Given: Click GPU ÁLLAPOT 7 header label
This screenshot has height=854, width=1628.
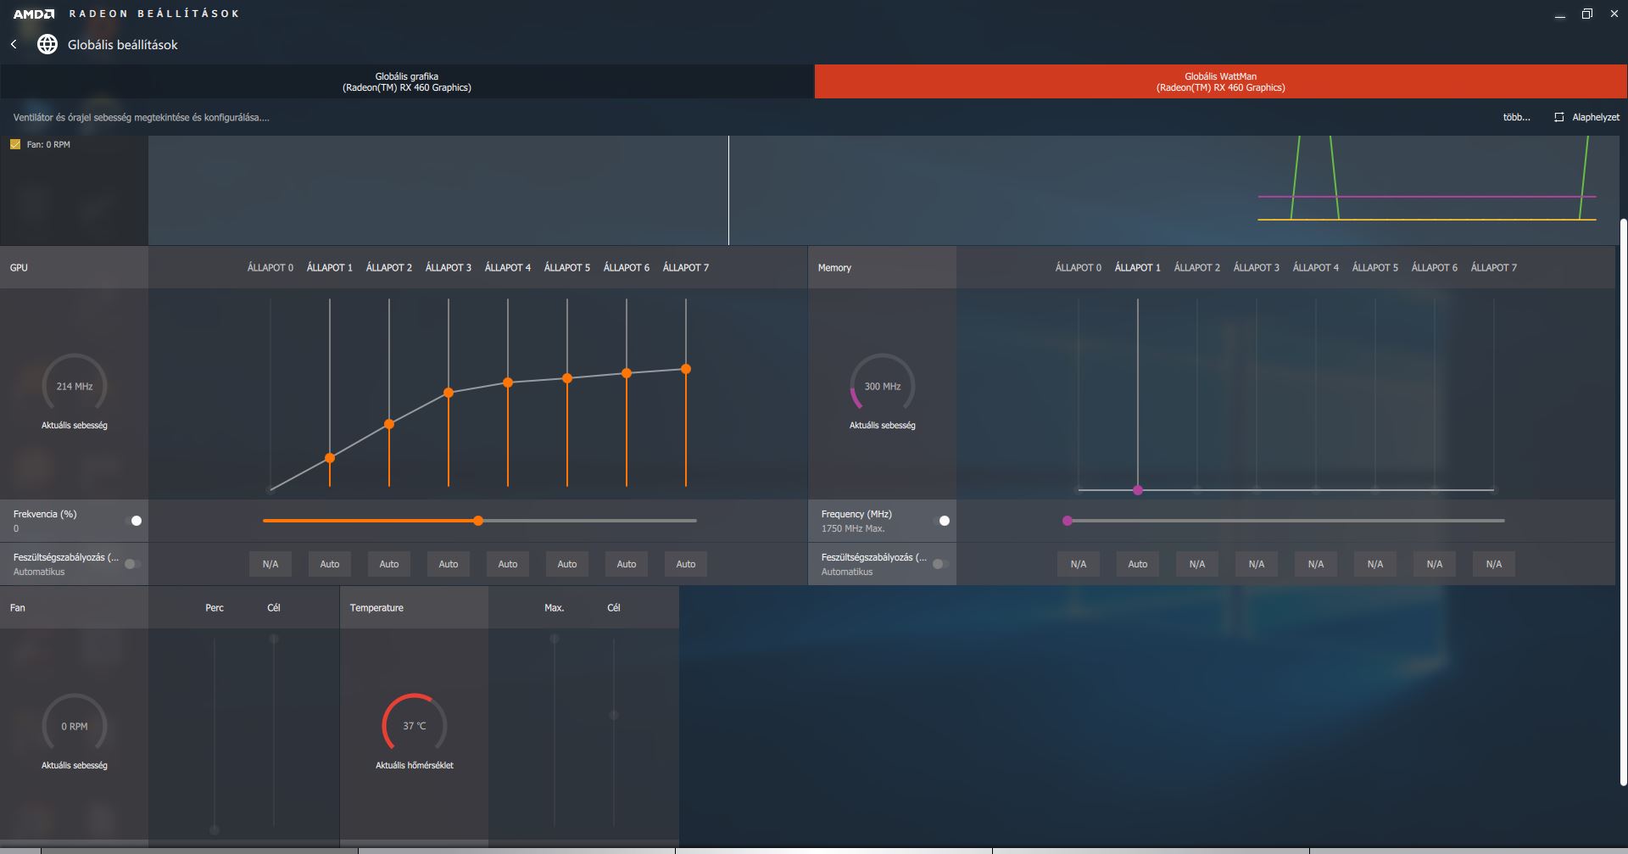Looking at the screenshot, I should [686, 267].
